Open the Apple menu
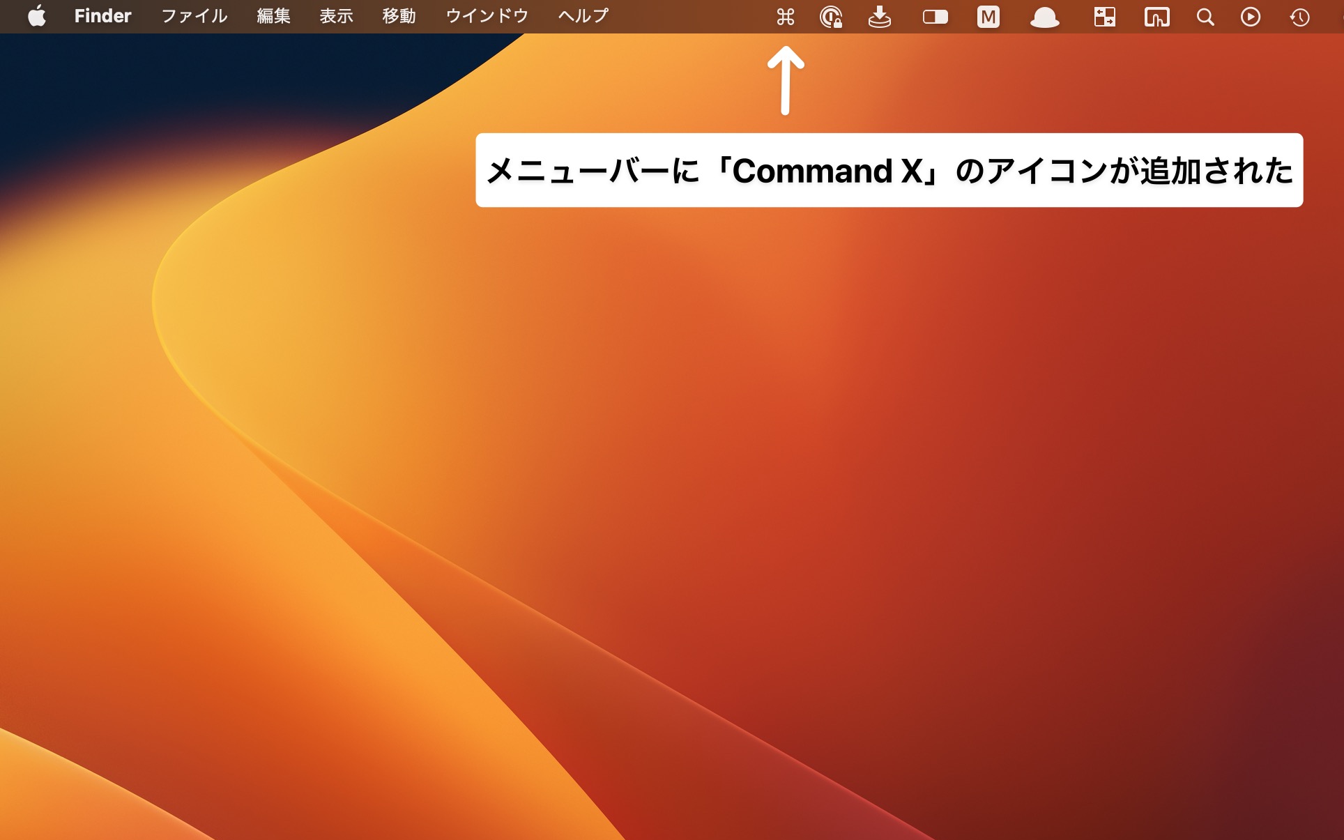Image resolution: width=1344 pixels, height=840 pixels. coord(38,15)
